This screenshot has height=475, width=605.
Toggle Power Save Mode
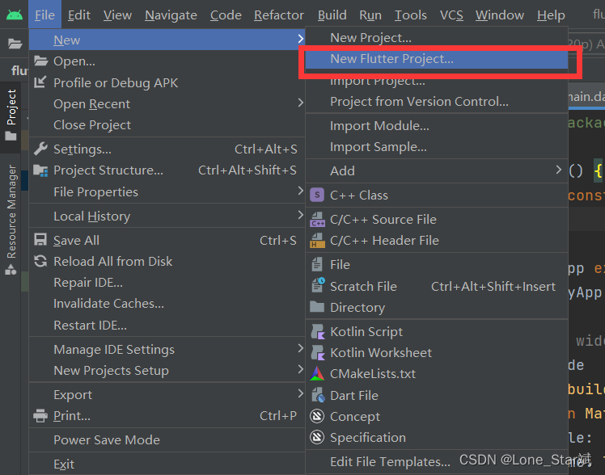(x=167, y=440)
